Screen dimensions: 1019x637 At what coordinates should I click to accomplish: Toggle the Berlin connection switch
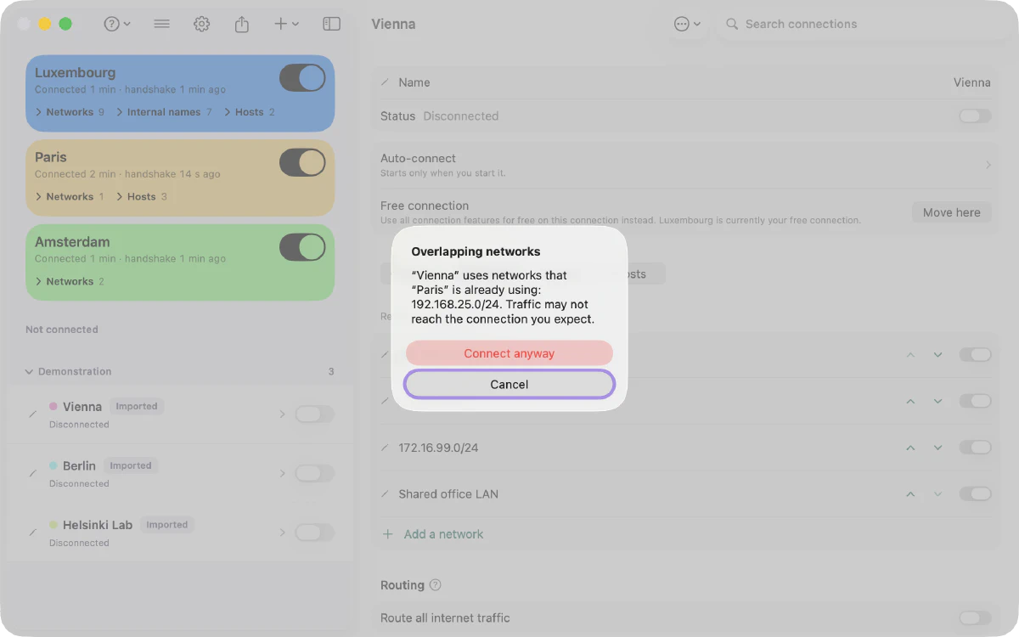(x=314, y=473)
